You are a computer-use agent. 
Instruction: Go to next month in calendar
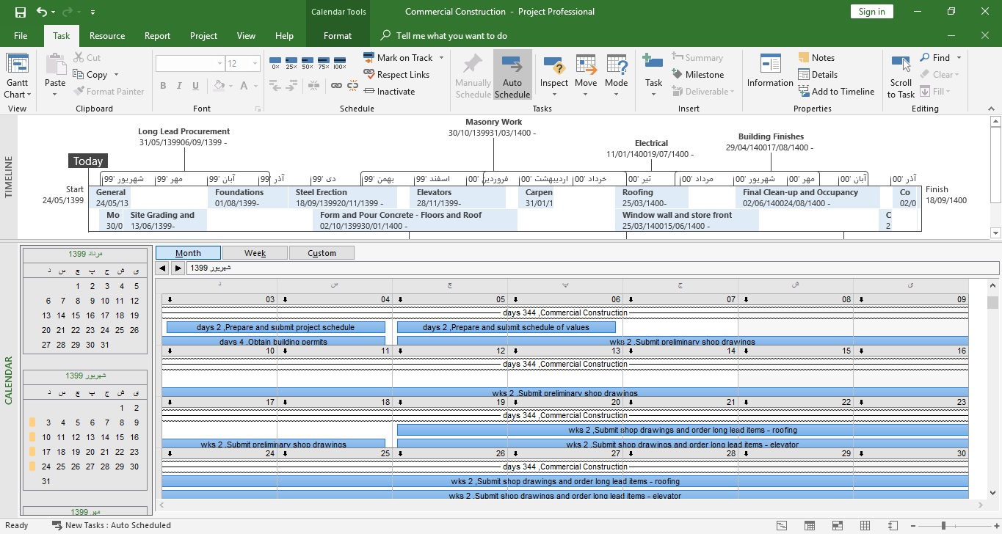pos(178,268)
